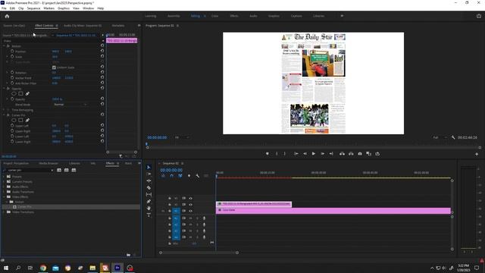485x273 pixels.
Task: Switch to the Media Browser tab
Action: click(48, 163)
